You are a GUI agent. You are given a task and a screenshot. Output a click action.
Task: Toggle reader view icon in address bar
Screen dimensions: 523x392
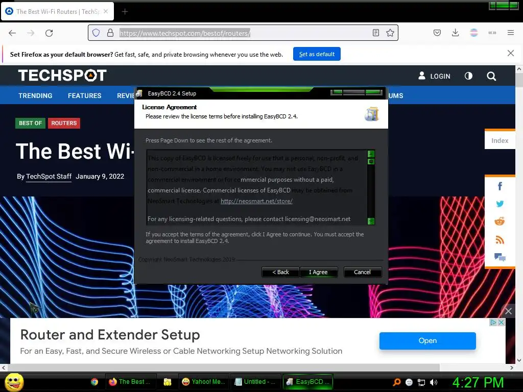pos(376,33)
